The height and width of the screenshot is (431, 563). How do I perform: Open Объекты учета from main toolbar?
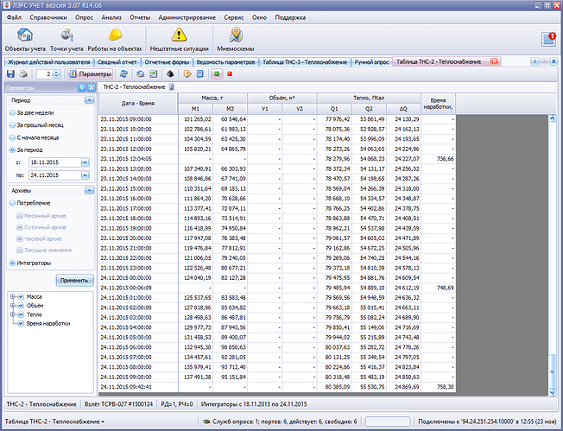coord(25,40)
